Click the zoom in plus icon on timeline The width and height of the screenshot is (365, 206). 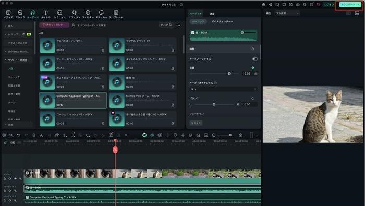coord(241,135)
